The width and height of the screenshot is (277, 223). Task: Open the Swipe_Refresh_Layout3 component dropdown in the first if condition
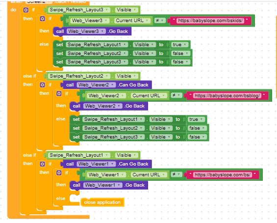tap(79, 10)
